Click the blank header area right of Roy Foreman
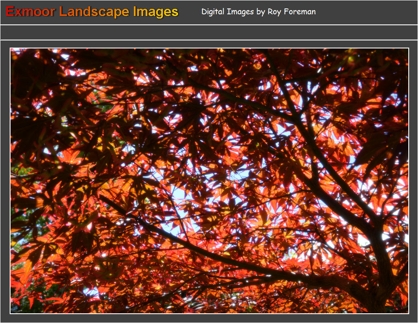418x323 pixels. pyautogui.click(x=366, y=12)
